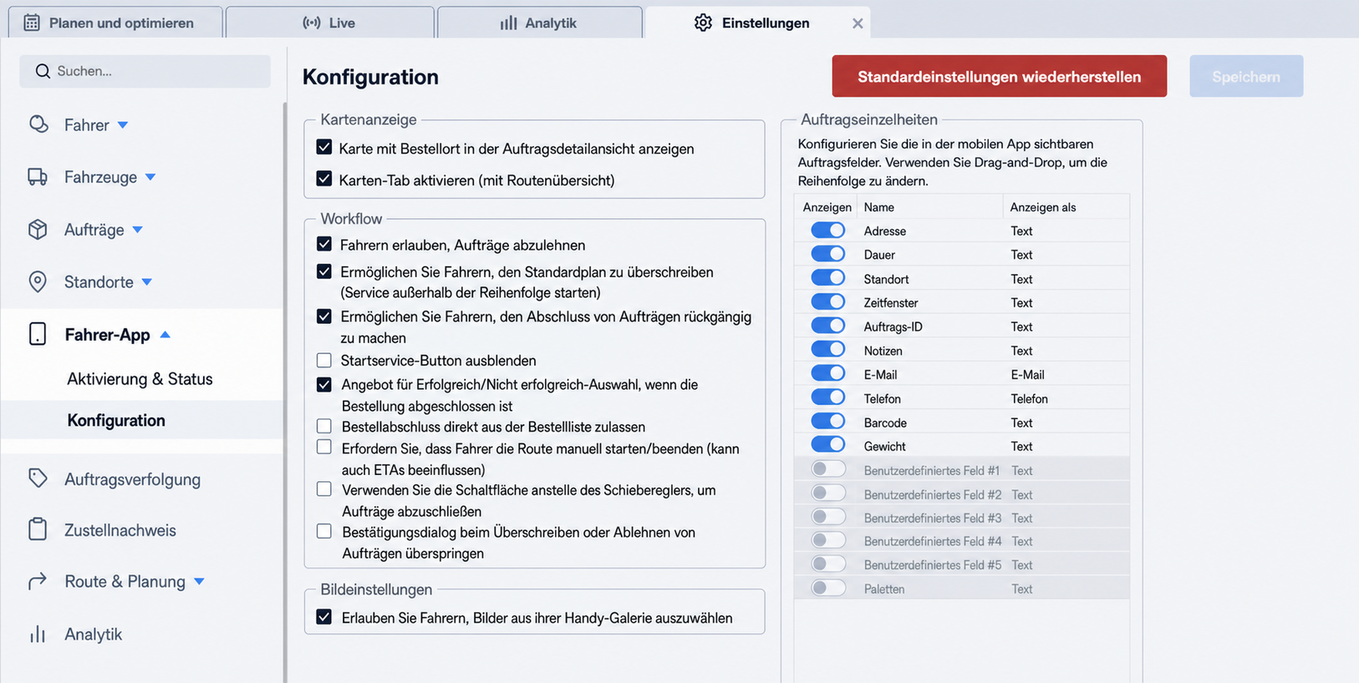Check Startservice-Button ausblenden
Screen dimensions: 1359x683
click(x=324, y=360)
